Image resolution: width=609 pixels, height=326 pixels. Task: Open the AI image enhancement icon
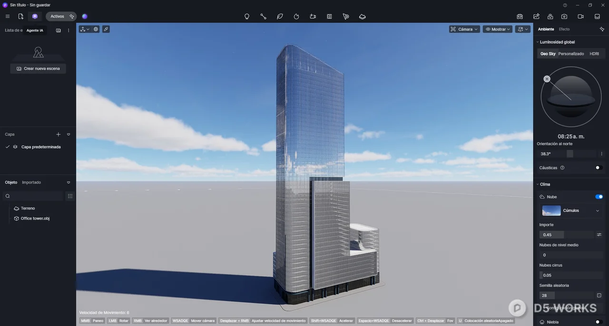pos(536,16)
